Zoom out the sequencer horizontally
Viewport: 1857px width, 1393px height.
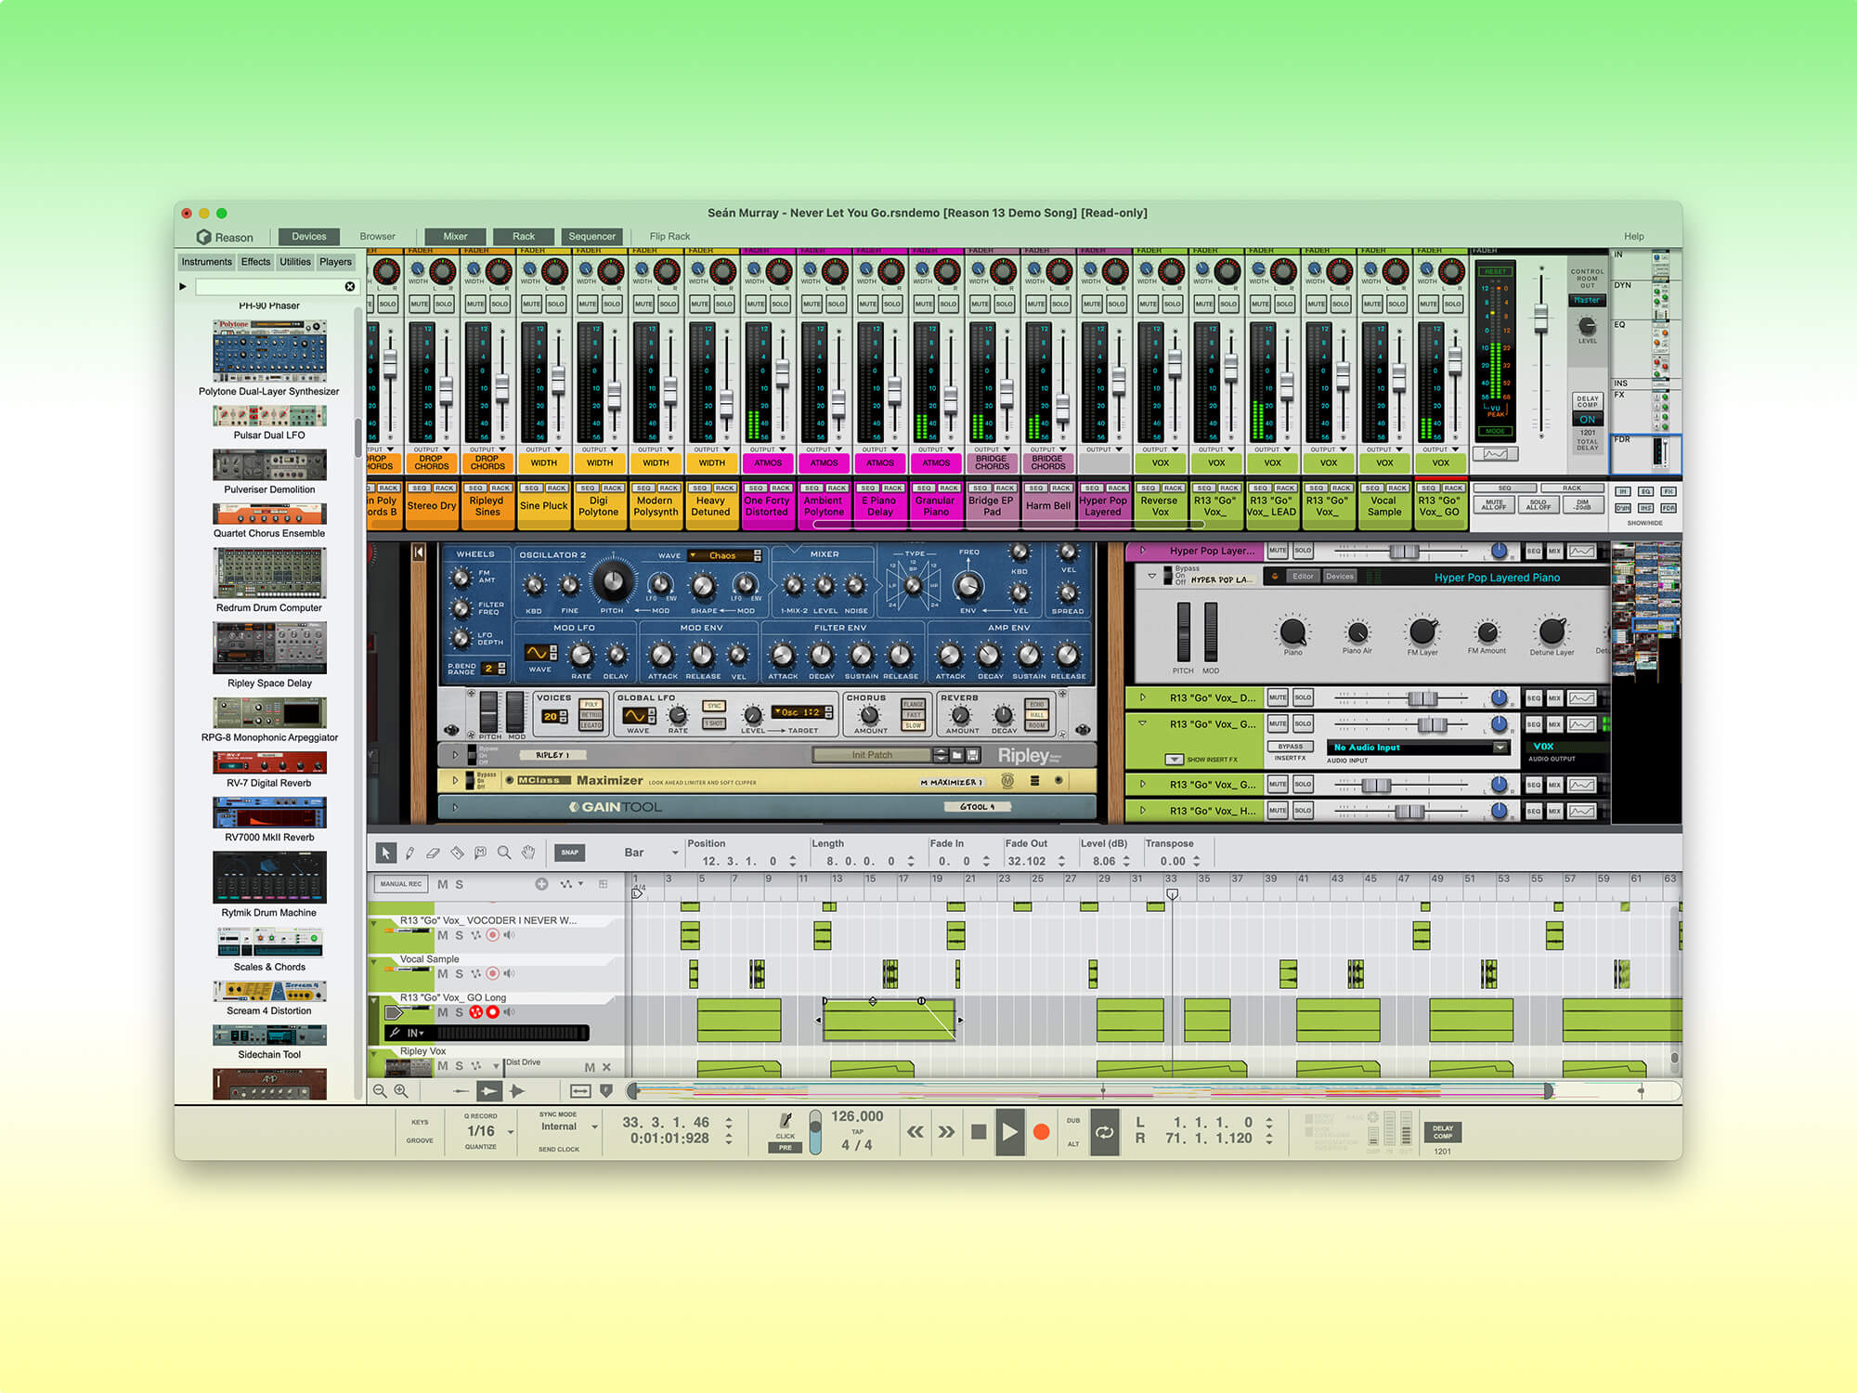(380, 1091)
